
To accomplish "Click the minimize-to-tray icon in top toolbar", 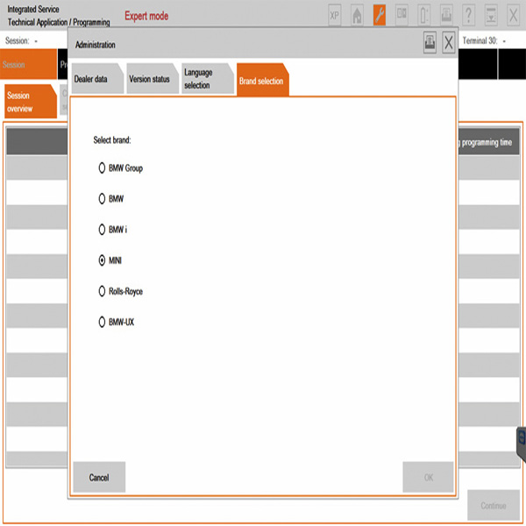I will coord(491,15).
